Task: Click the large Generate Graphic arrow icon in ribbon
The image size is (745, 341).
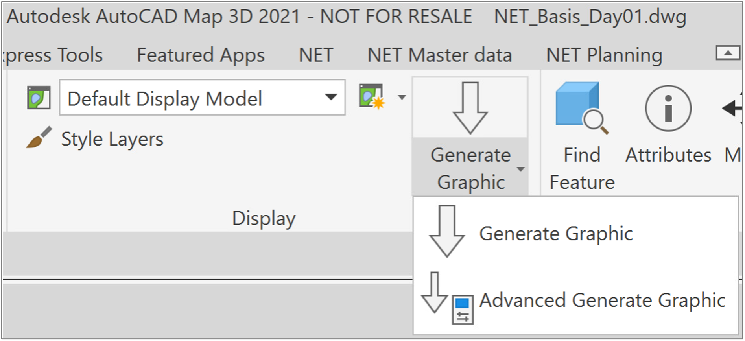Action: click(x=470, y=108)
